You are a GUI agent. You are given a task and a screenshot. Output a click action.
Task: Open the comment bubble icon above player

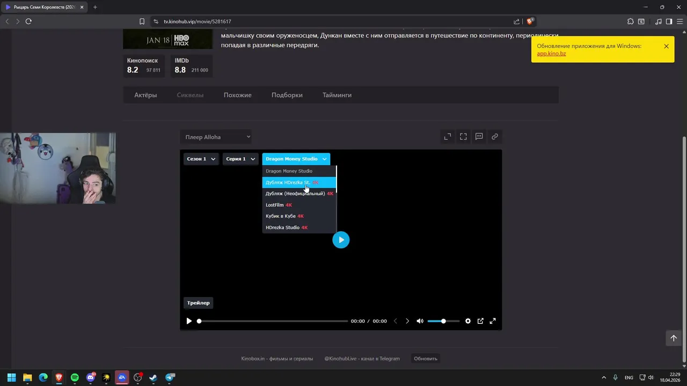pyautogui.click(x=479, y=137)
